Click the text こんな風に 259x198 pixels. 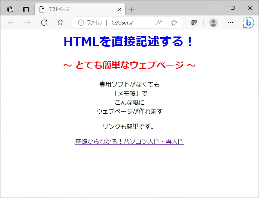click(129, 102)
